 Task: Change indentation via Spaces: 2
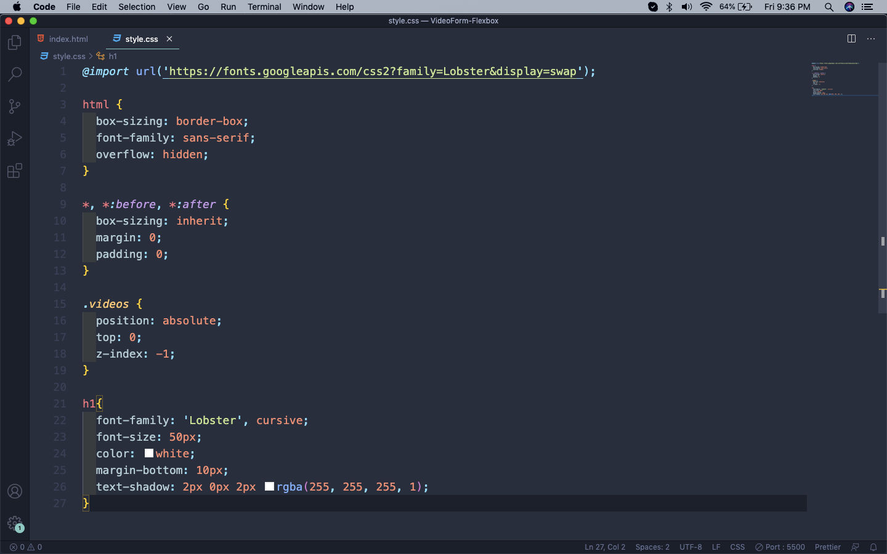(x=652, y=547)
